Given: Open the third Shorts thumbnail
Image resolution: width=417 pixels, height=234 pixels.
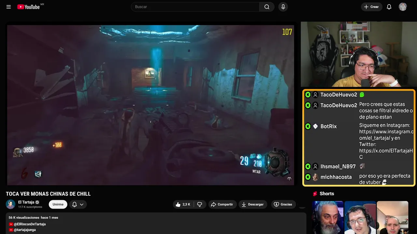Looking at the screenshot, I should point(392,217).
